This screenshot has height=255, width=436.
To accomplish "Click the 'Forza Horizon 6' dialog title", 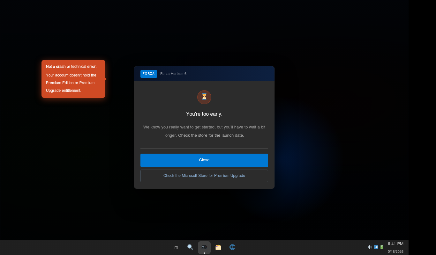I will pos(173,74).
